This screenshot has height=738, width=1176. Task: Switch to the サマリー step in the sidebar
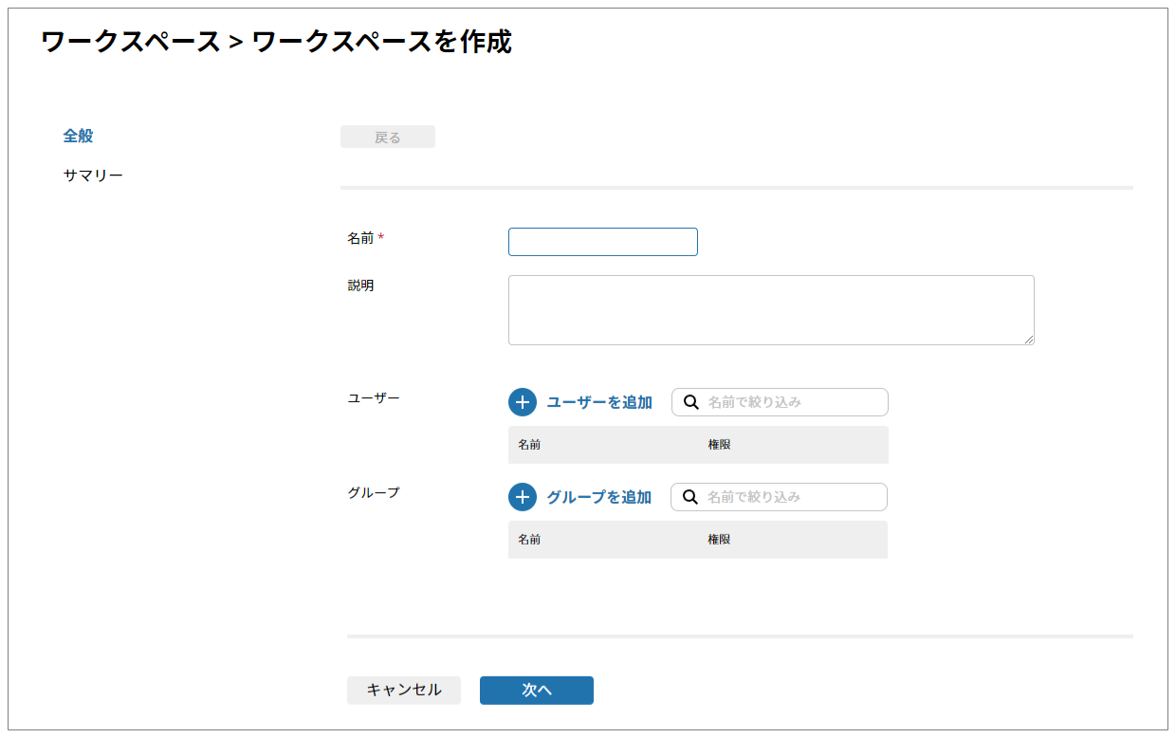[x=93, y=175]
